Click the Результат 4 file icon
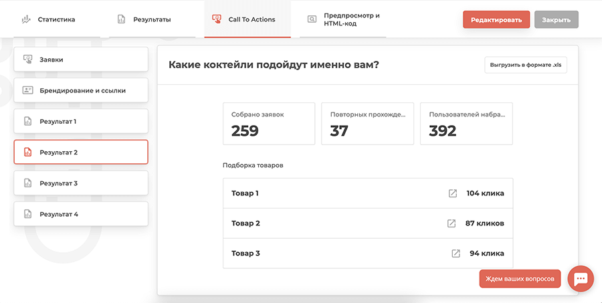 27,214
